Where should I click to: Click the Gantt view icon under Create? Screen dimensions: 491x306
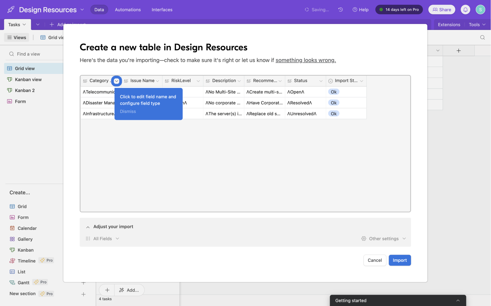12,282
